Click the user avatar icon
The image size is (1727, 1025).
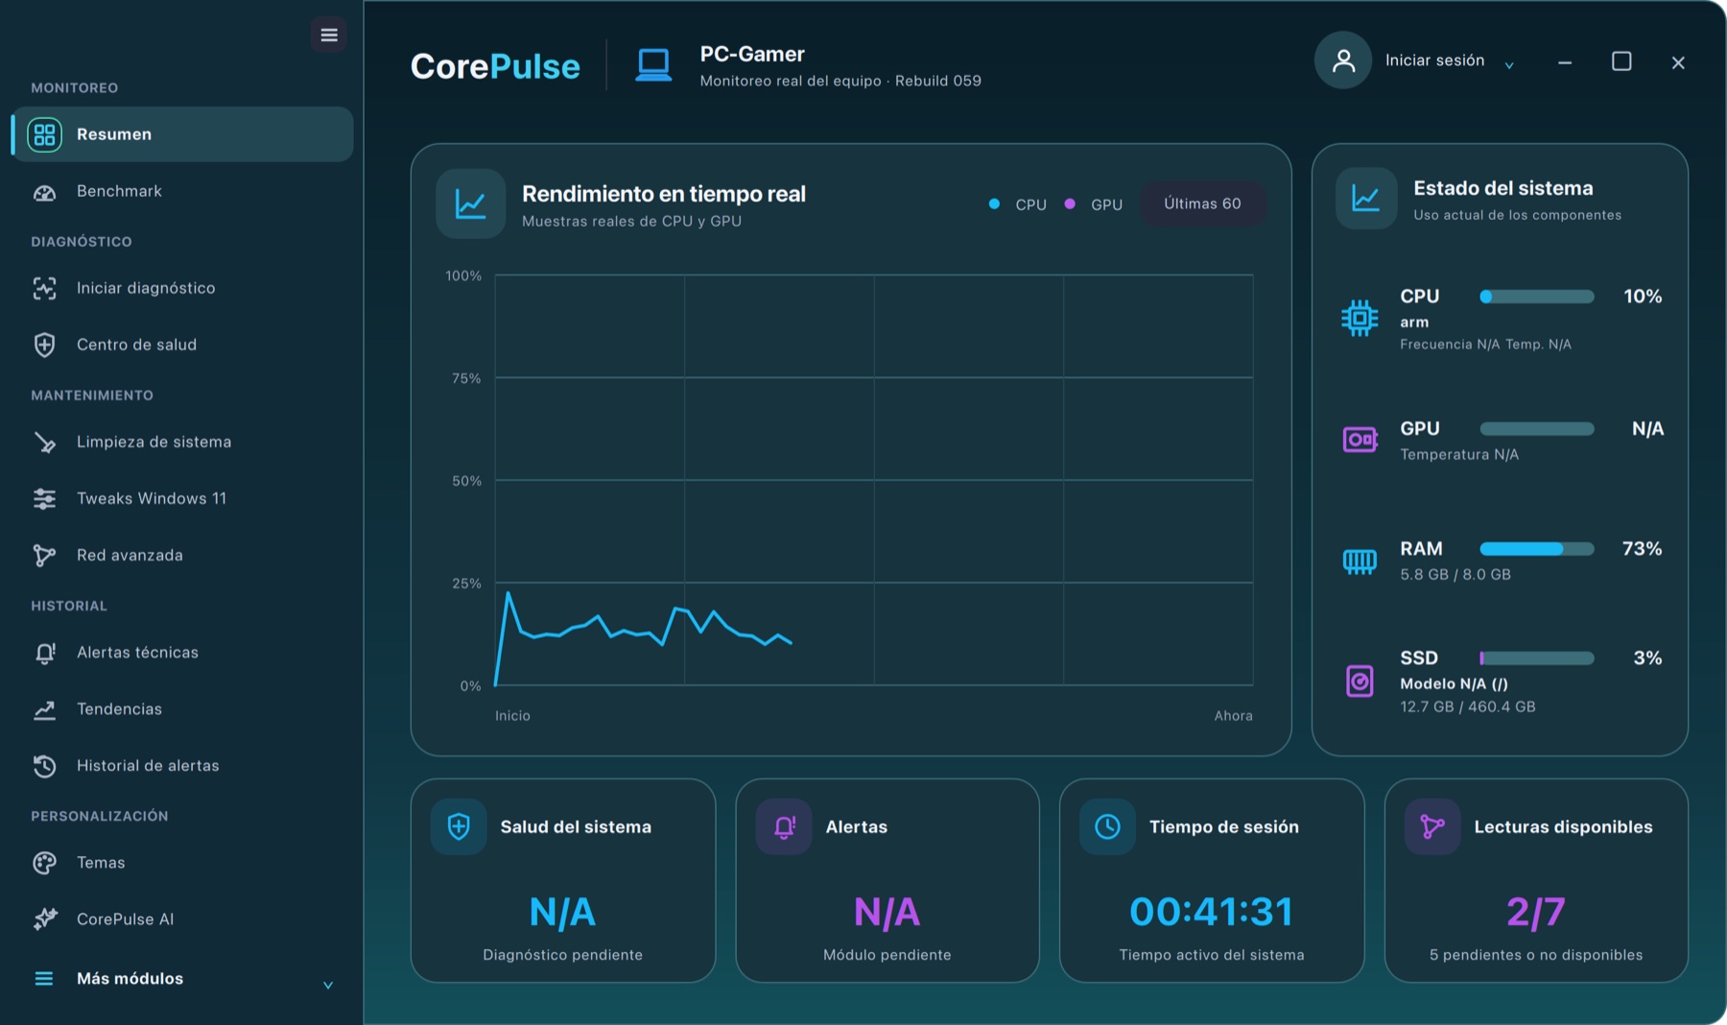pos(1343,60)
